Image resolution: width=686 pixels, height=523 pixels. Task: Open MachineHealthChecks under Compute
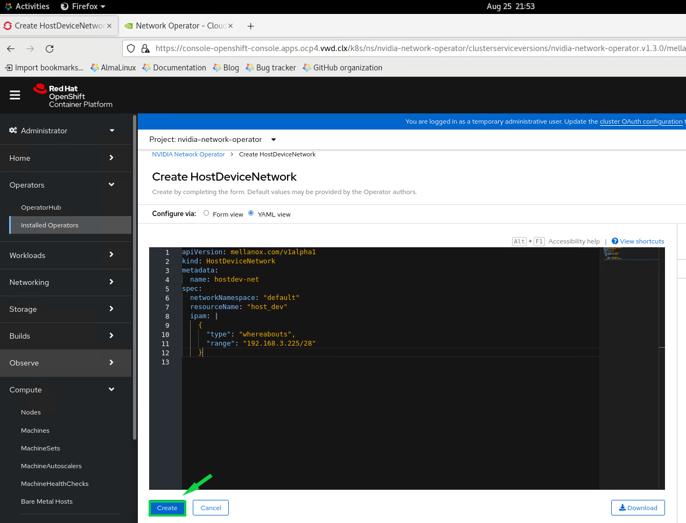[54, 484]
